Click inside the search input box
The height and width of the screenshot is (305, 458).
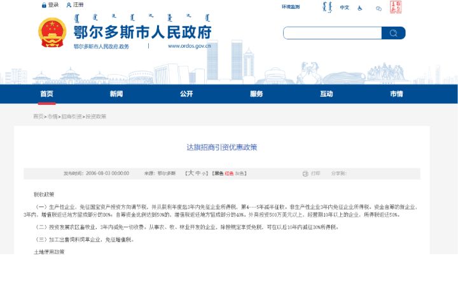[x=331, y=33]
